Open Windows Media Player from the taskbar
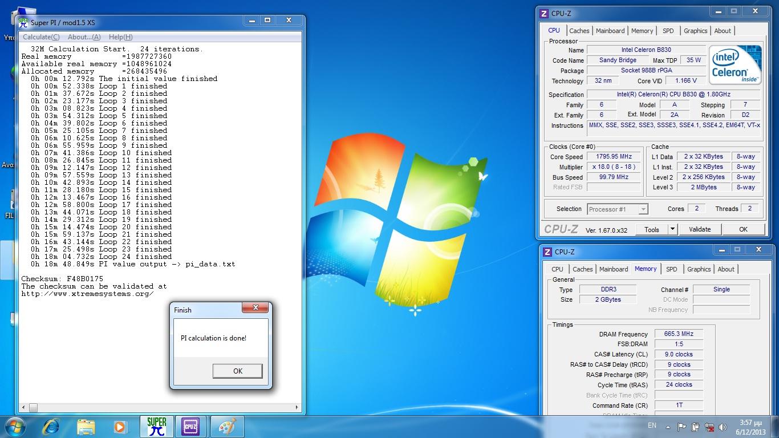 coord(120,427)
